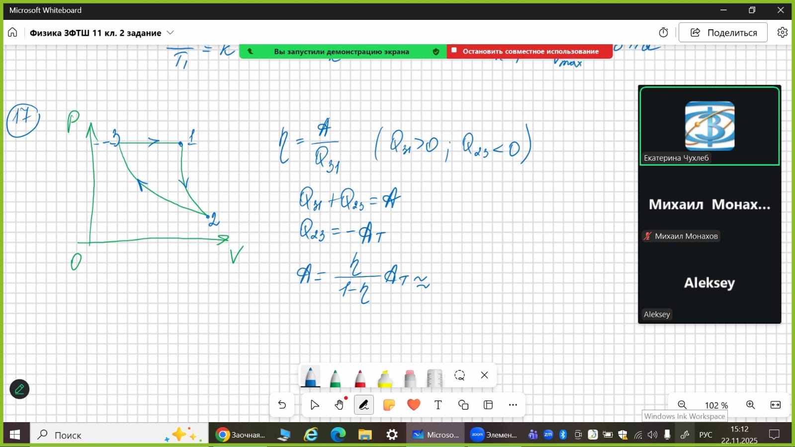795x447 pixels.
Task: Stop screen sharing with the red button
Action: 530,51
